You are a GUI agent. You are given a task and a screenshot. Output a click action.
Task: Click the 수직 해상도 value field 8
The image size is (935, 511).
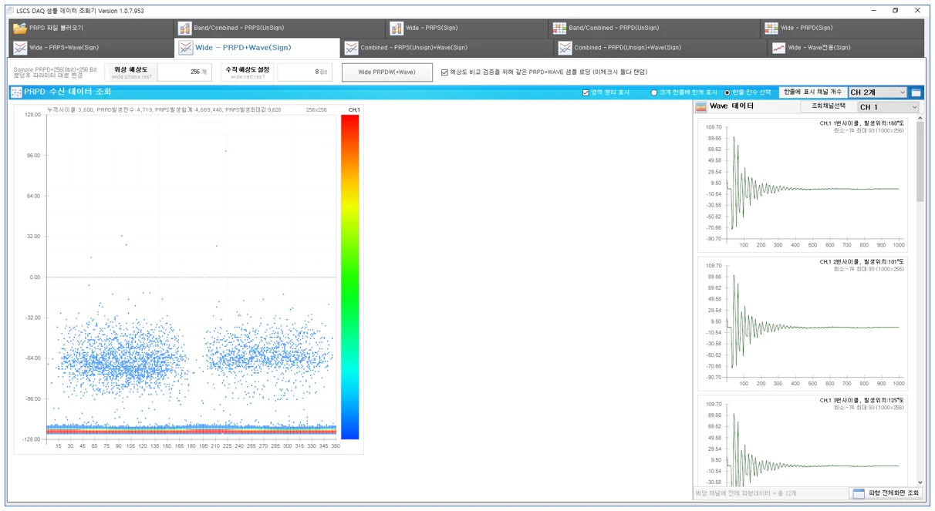[x=304, y=72]
